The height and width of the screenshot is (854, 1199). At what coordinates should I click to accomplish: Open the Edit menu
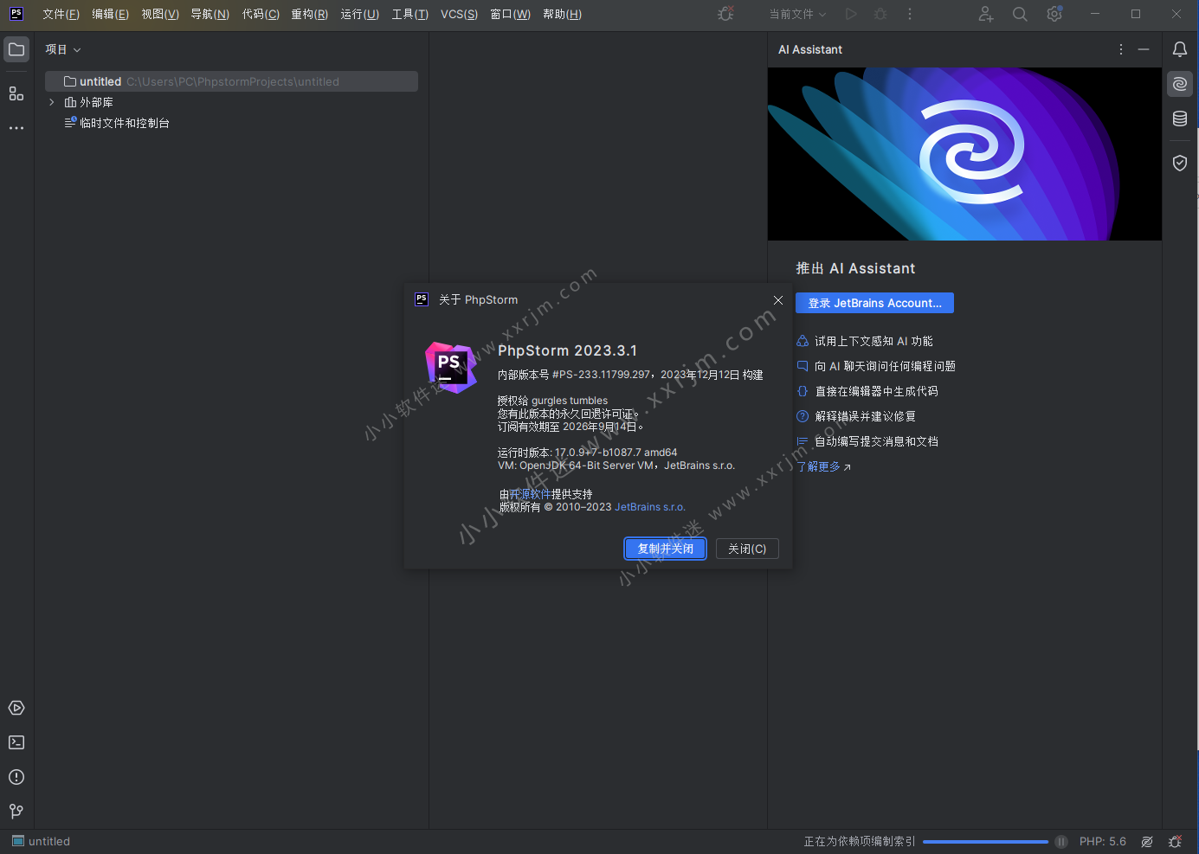tap(110, 14)
